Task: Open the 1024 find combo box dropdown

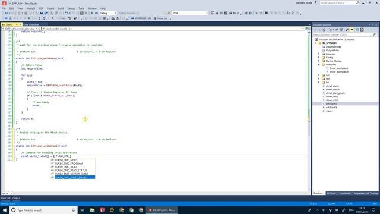Action: pyautogui.click(x=207, y=13)
